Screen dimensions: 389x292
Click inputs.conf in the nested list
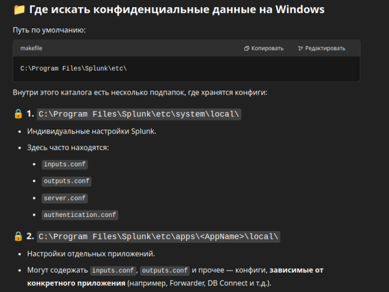click(64, 164)
